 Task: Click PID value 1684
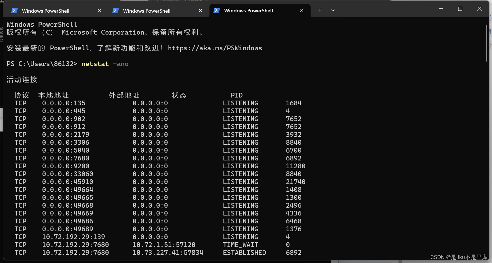pos(294,103)
